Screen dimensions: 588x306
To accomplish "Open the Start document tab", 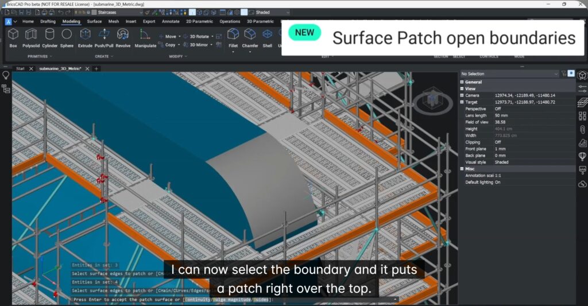I will coord(20,69).
